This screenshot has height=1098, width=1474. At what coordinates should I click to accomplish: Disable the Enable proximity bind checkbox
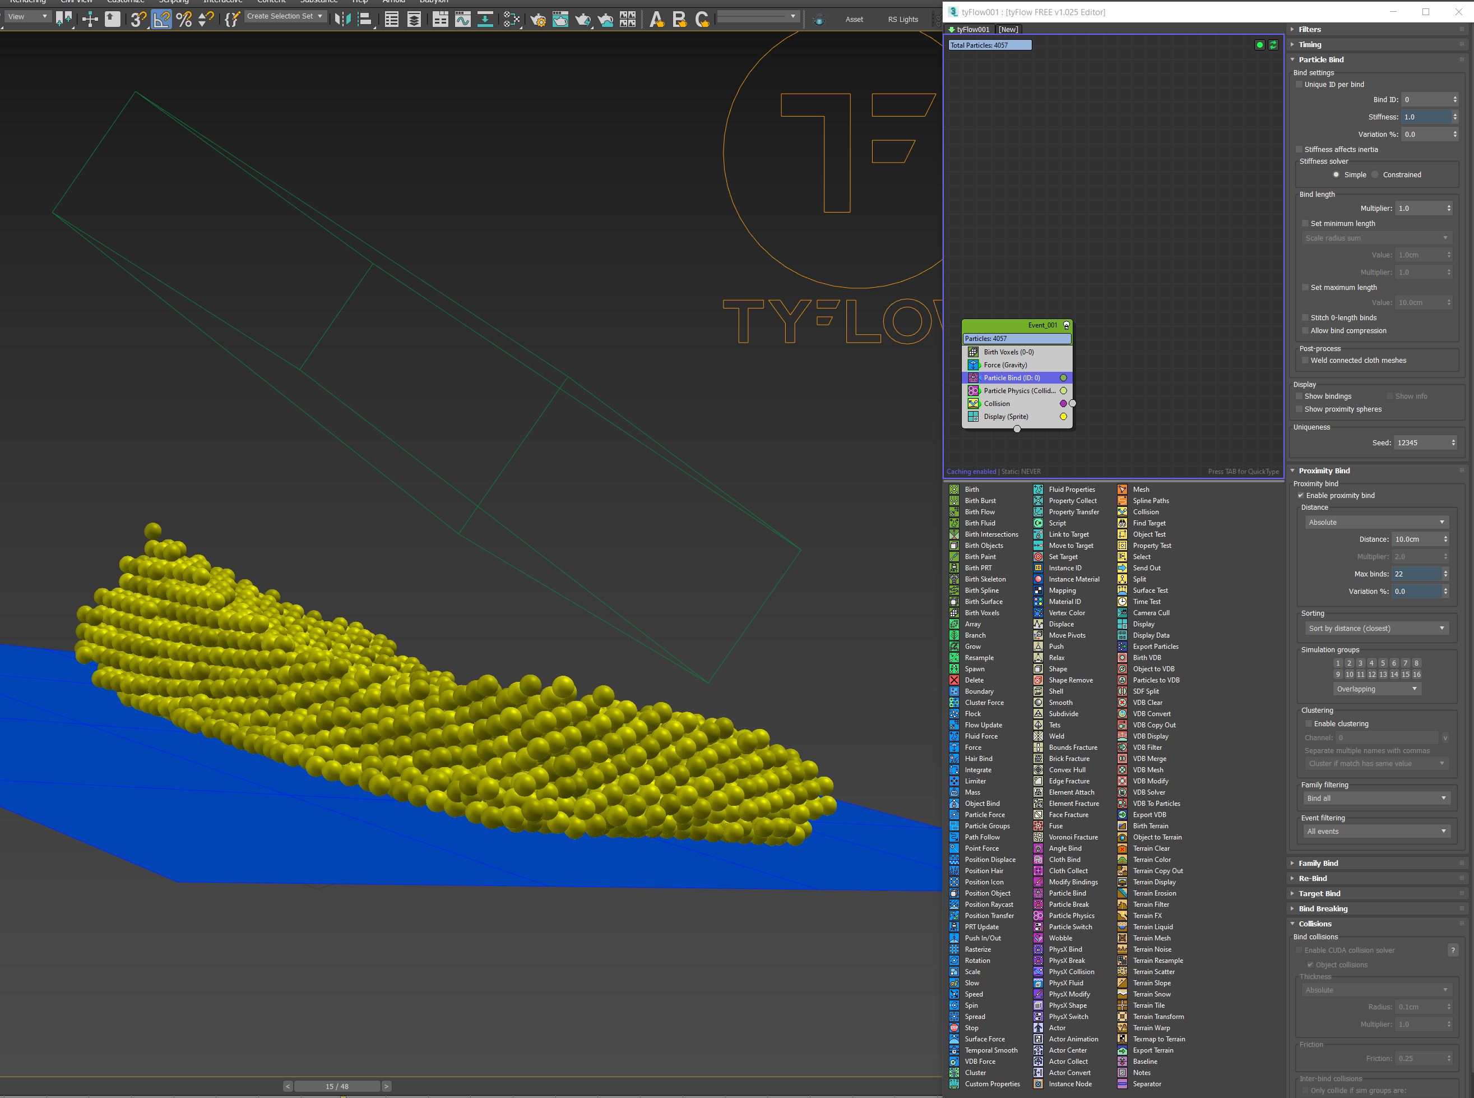pos(1301,496)
